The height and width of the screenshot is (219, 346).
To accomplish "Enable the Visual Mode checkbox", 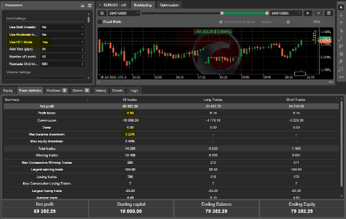I will point(100,22).
